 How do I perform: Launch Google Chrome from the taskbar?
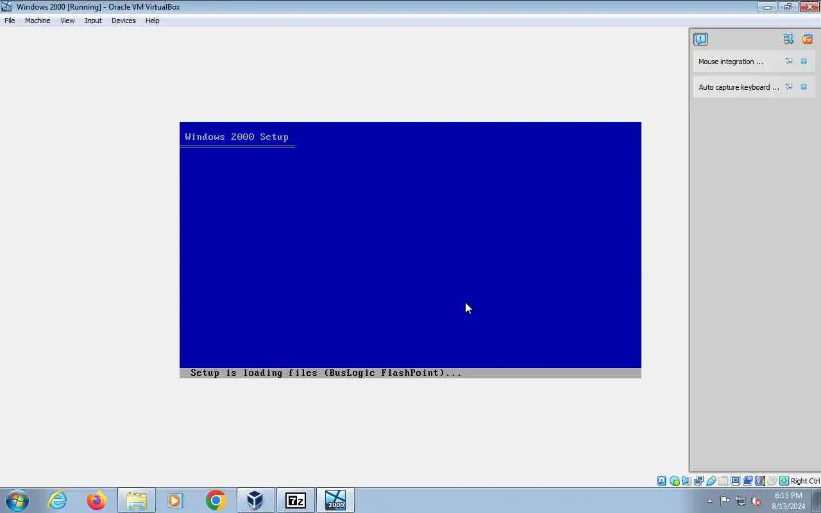tap(216, 500)
